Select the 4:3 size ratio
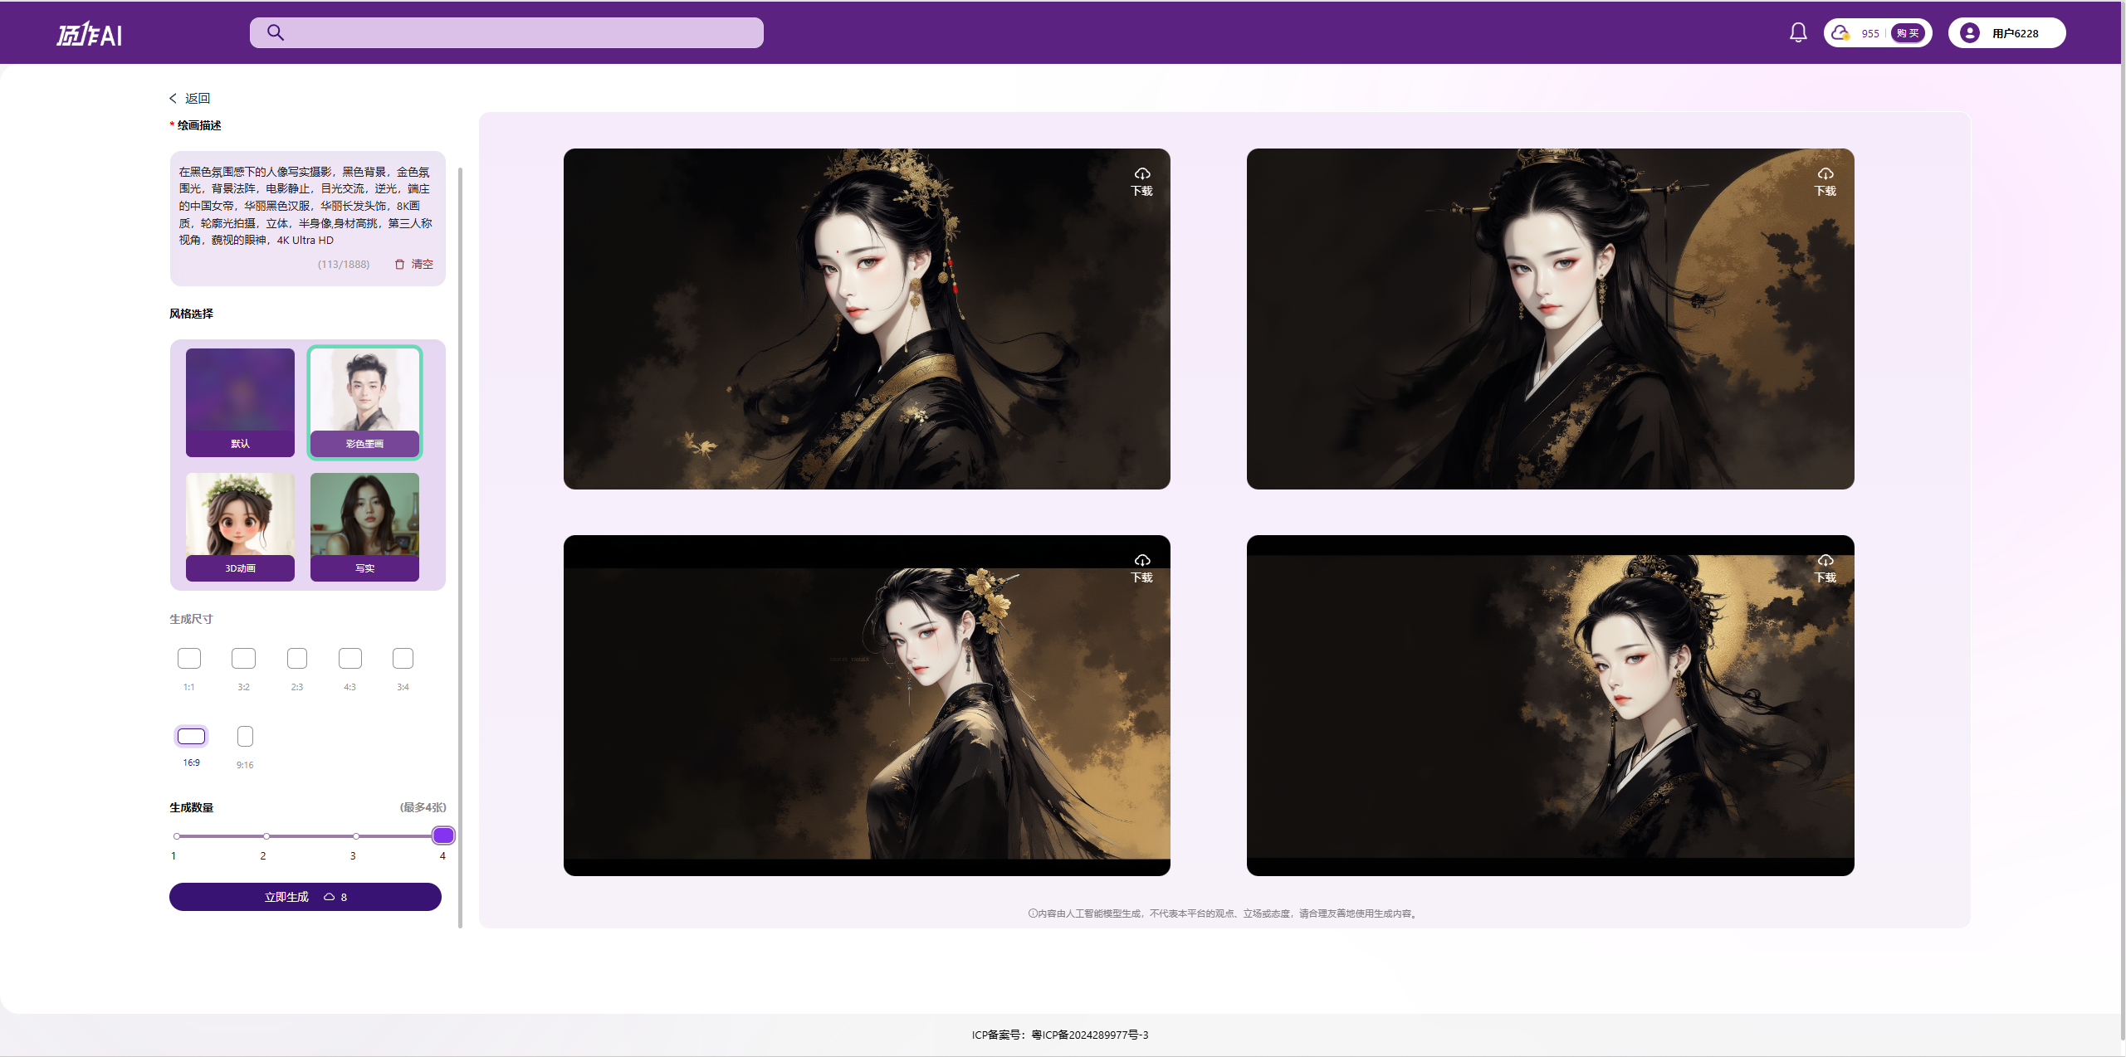The height and width of the screenshot is (1057, 2126). pos(350,659)
